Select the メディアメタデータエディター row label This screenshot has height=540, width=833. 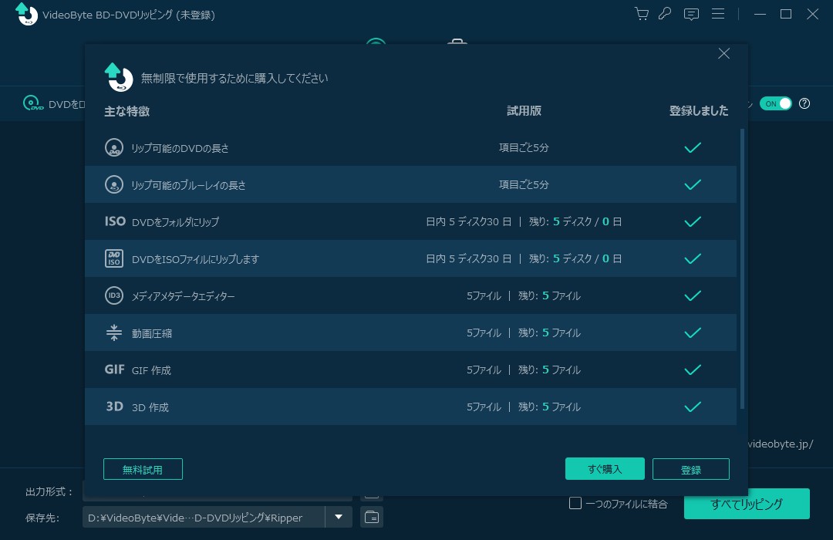click(184, 296)
